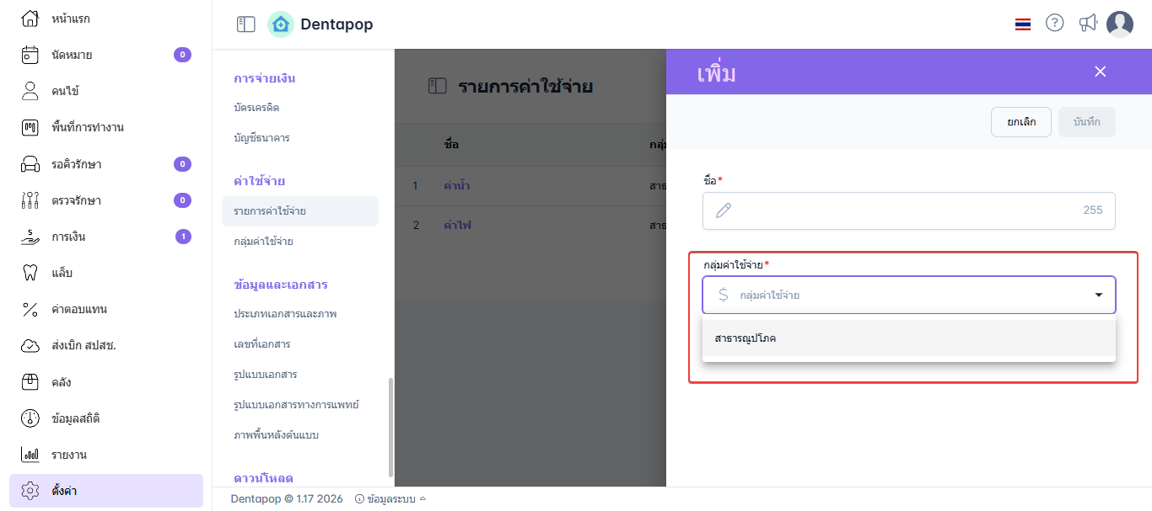Open the ค่าน้ำ expense link
Image resolution: width=1152 pixels, height=511 pixels.
tap(457, 185)
